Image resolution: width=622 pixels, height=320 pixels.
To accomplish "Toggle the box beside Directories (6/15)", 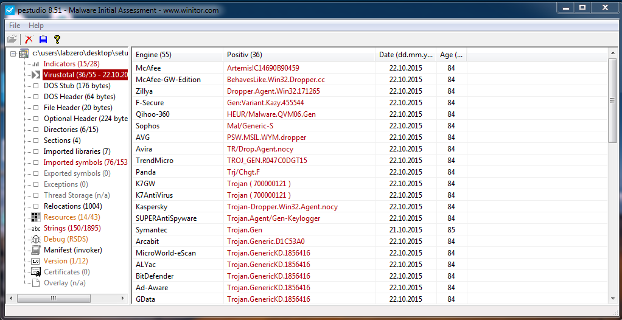I will [36, 130].
